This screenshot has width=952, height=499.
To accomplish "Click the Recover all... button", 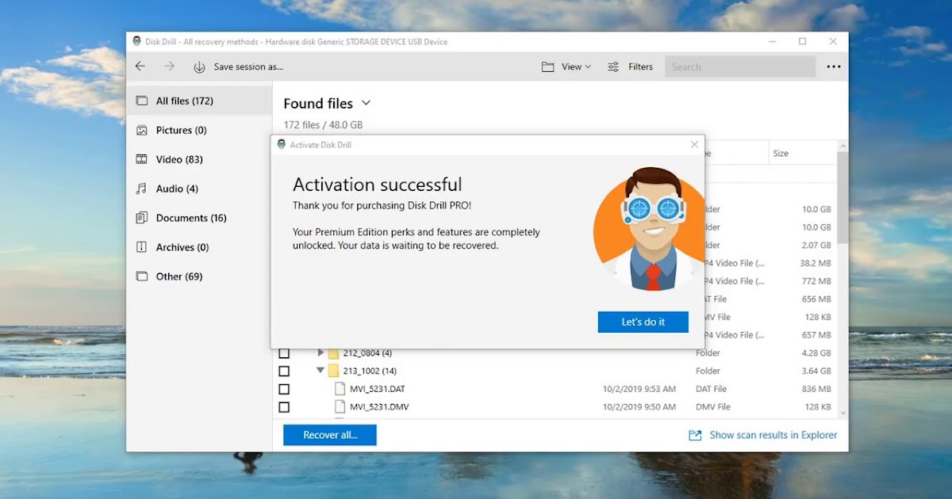I will click(330, 435).
